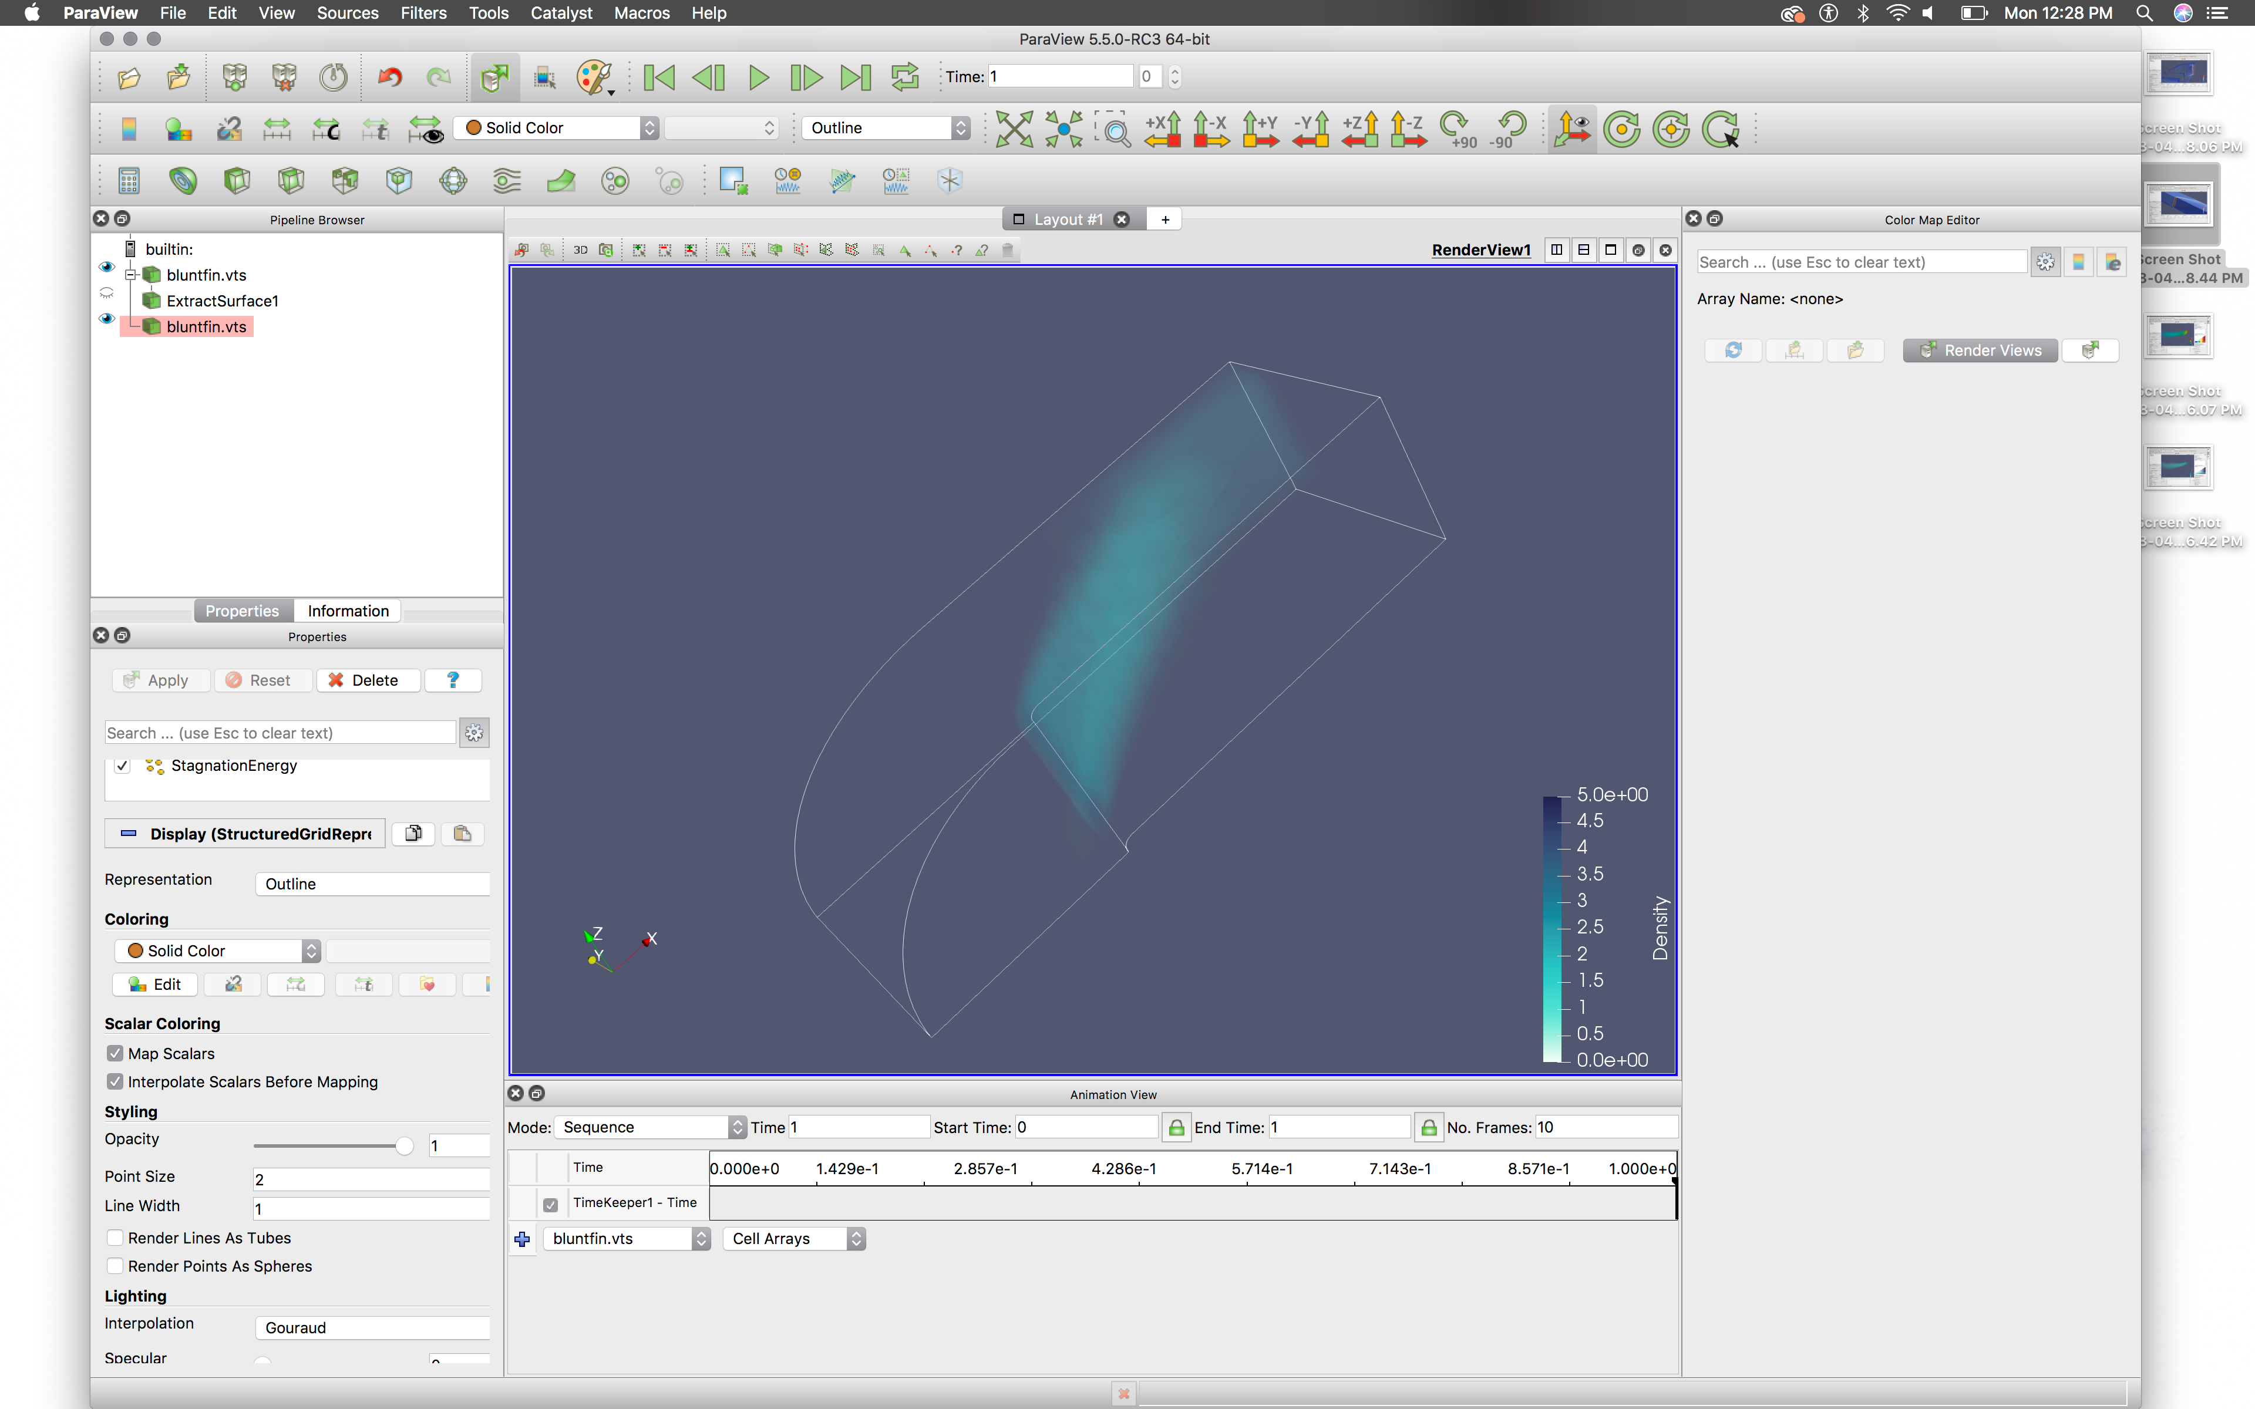Open the Interpolation Gouraud dropdown

pos(373,1327)
